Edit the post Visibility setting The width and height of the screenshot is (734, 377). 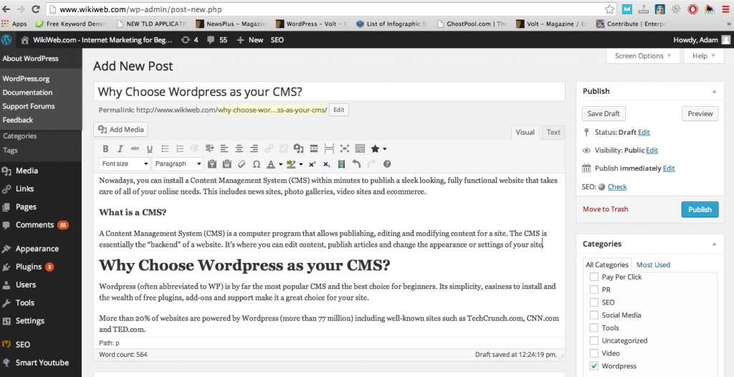coord(652,151)
